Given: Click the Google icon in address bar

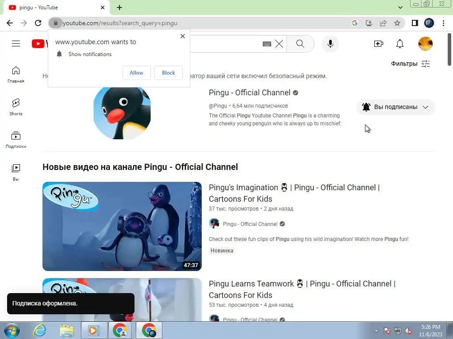Looking at the screenshot, I should (x=354, y=23).
